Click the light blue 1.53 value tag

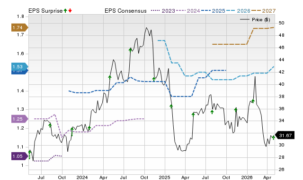(20, 67)
